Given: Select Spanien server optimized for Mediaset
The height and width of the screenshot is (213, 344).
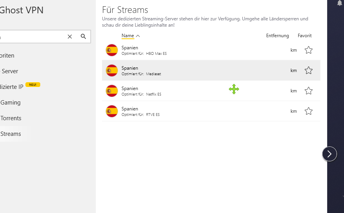Looking at the screenshot, I should coord(211,70).
